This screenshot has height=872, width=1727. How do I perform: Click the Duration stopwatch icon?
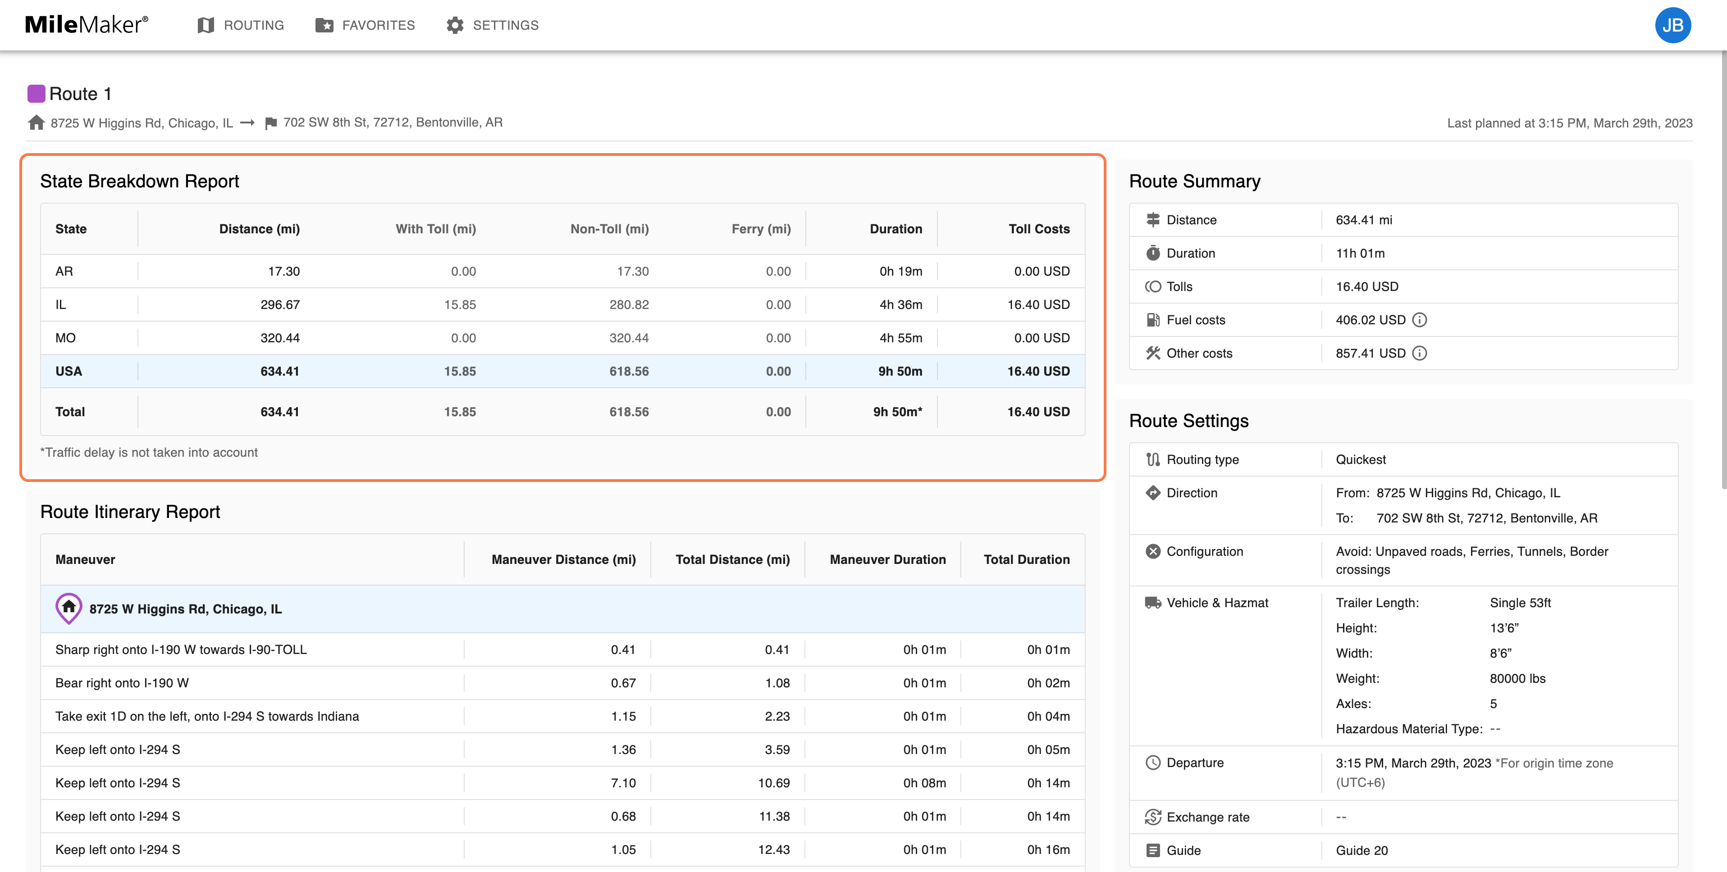point(1152,253)
